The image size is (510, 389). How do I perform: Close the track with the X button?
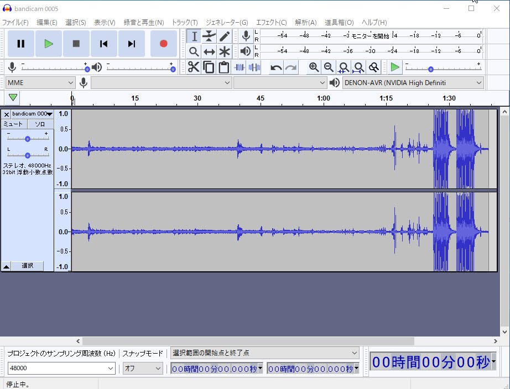pos(6,114)
